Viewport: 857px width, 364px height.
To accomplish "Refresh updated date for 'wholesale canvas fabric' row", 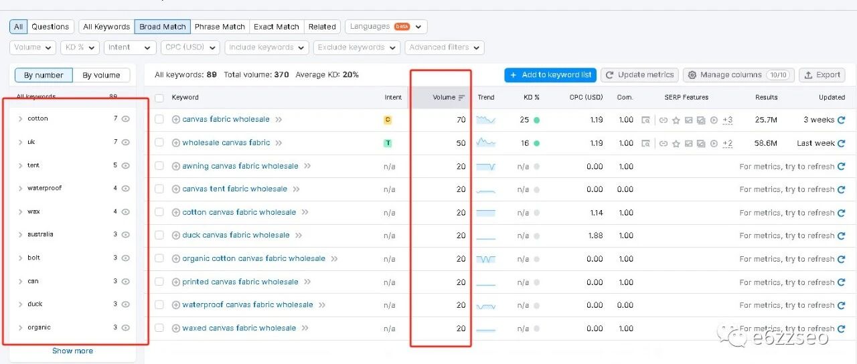I will (841, 143).
